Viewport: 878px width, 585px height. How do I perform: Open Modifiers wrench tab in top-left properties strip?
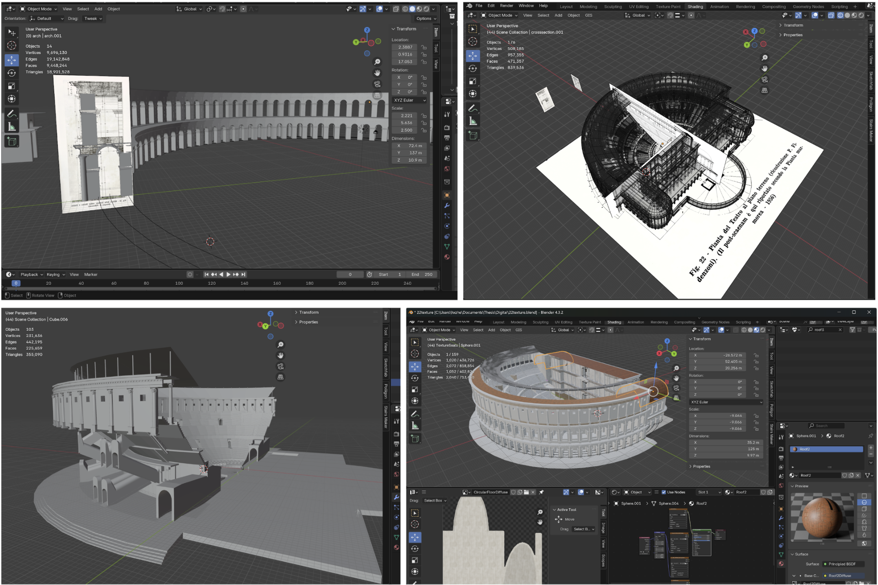click(447, 205)
